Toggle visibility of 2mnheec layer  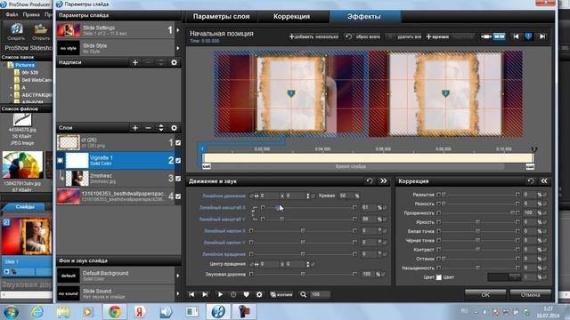click(x=178, y=178)
